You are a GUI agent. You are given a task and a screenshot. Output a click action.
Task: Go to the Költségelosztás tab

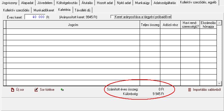click(x=67, y=3)
